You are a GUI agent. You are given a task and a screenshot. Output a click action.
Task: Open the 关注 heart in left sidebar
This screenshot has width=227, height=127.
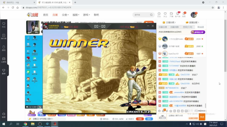3,25
